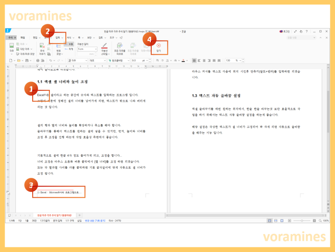335x252 pixels.
Task: Click the Print icon
Action: [38, 61]
